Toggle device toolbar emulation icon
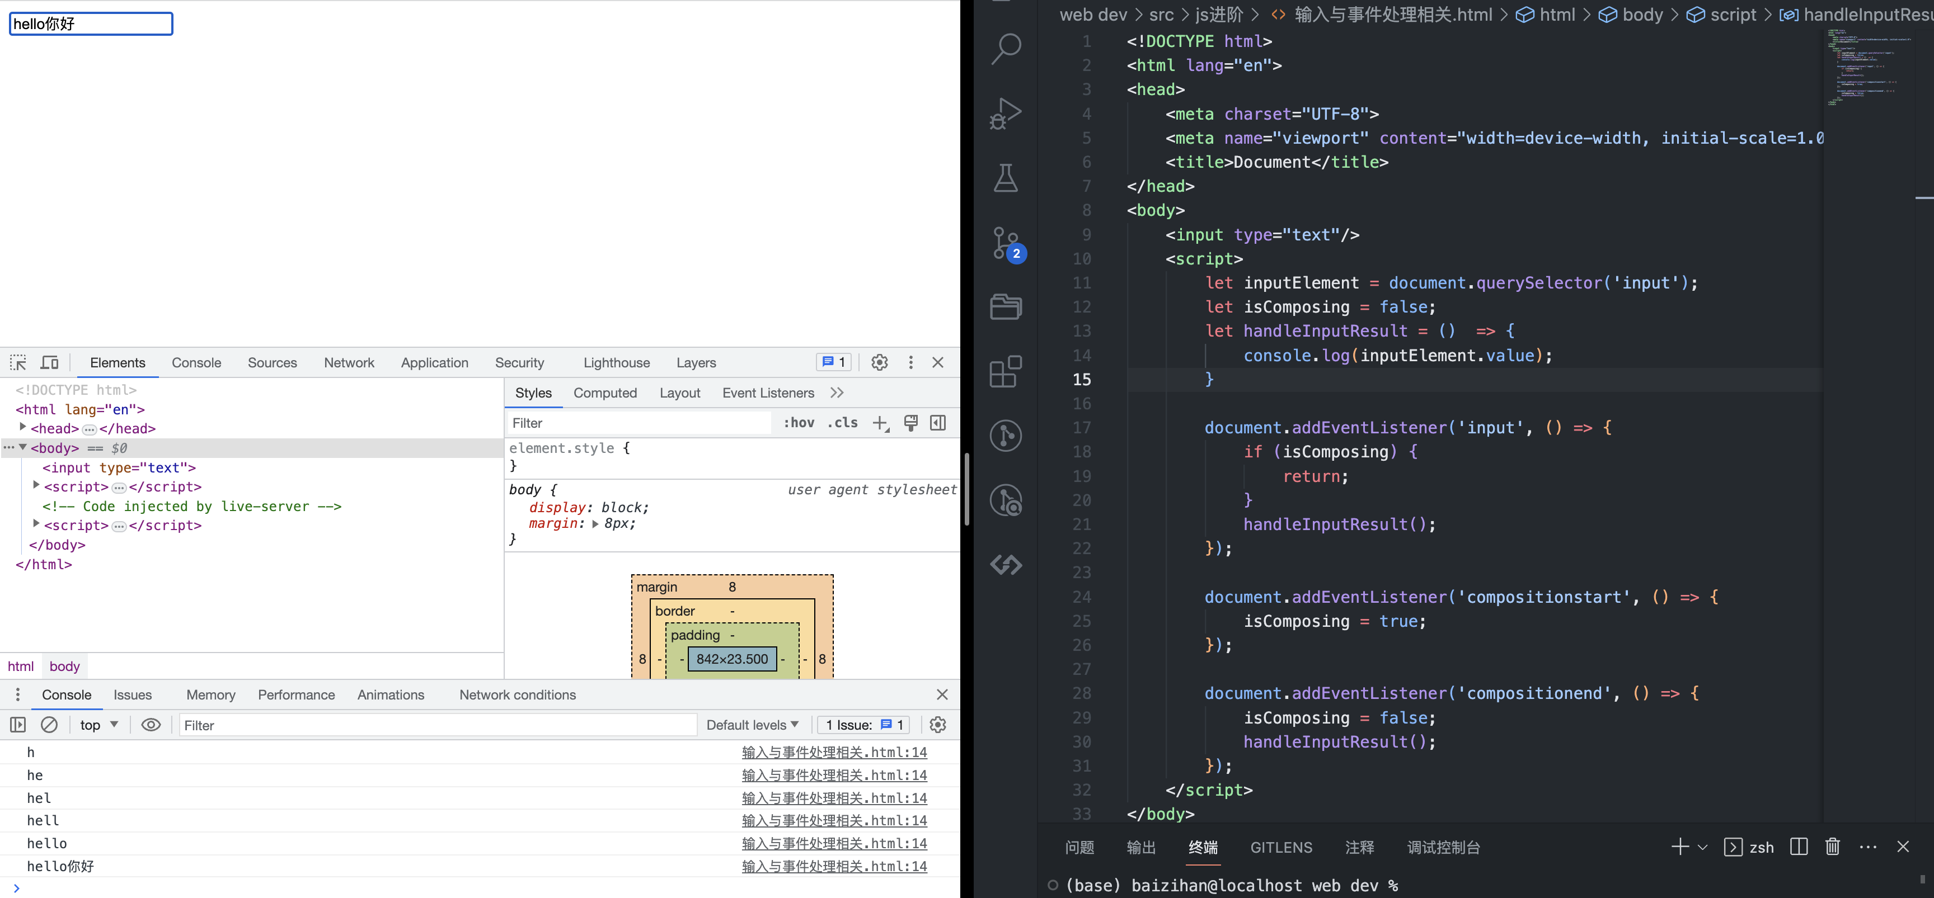This screenshot has height=898, width=1934. (50, 363)
